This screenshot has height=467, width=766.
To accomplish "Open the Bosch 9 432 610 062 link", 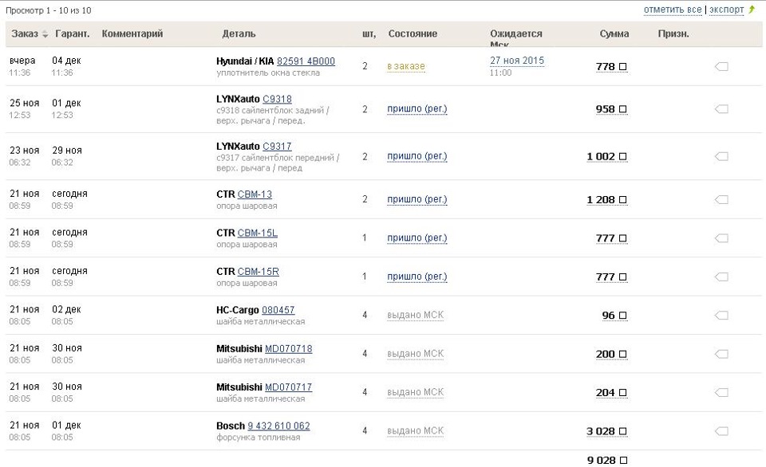I will (x=278, y=426).
